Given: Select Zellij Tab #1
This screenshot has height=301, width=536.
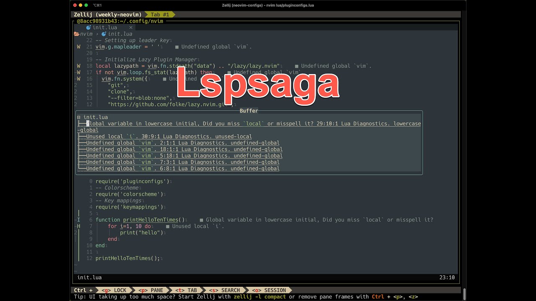Looking at the screenshot, I should 160,15.
